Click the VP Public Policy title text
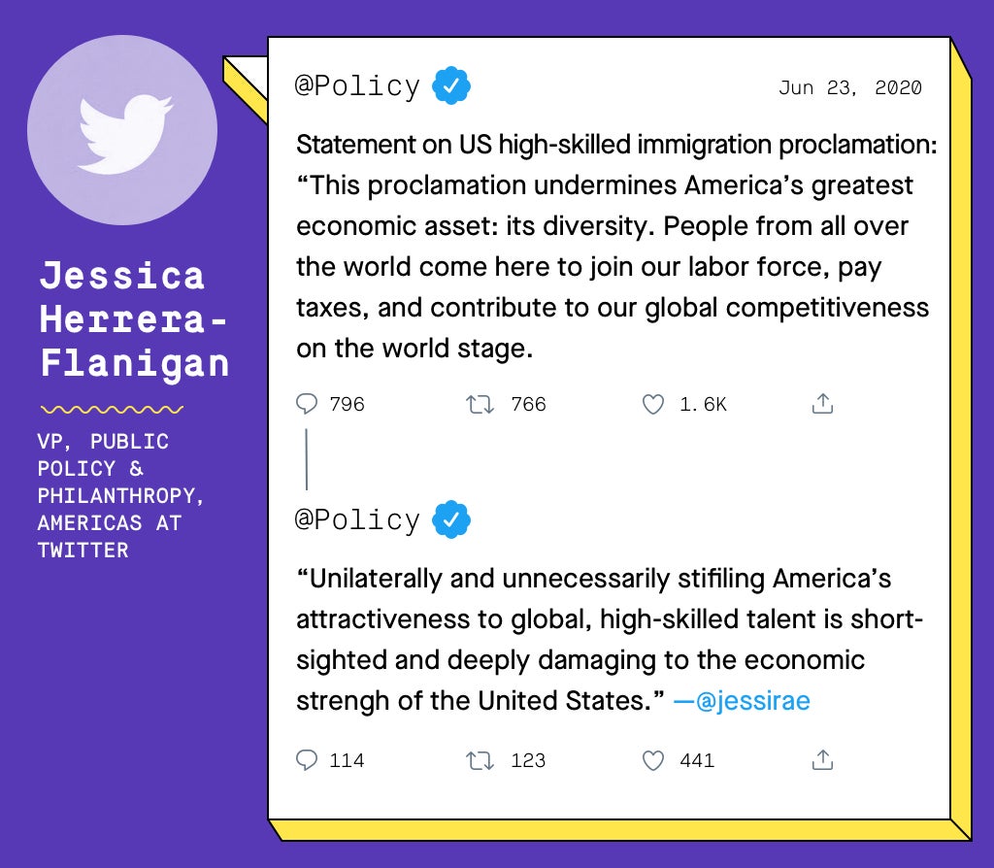 [120, 496]
